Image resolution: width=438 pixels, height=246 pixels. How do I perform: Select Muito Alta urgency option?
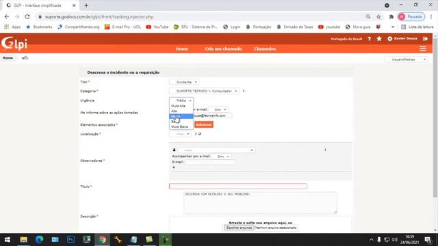pyautogui.click(x=181, y=106)
